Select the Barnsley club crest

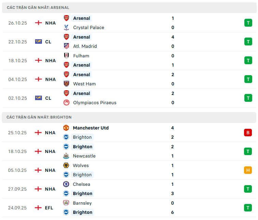(66, 203)
